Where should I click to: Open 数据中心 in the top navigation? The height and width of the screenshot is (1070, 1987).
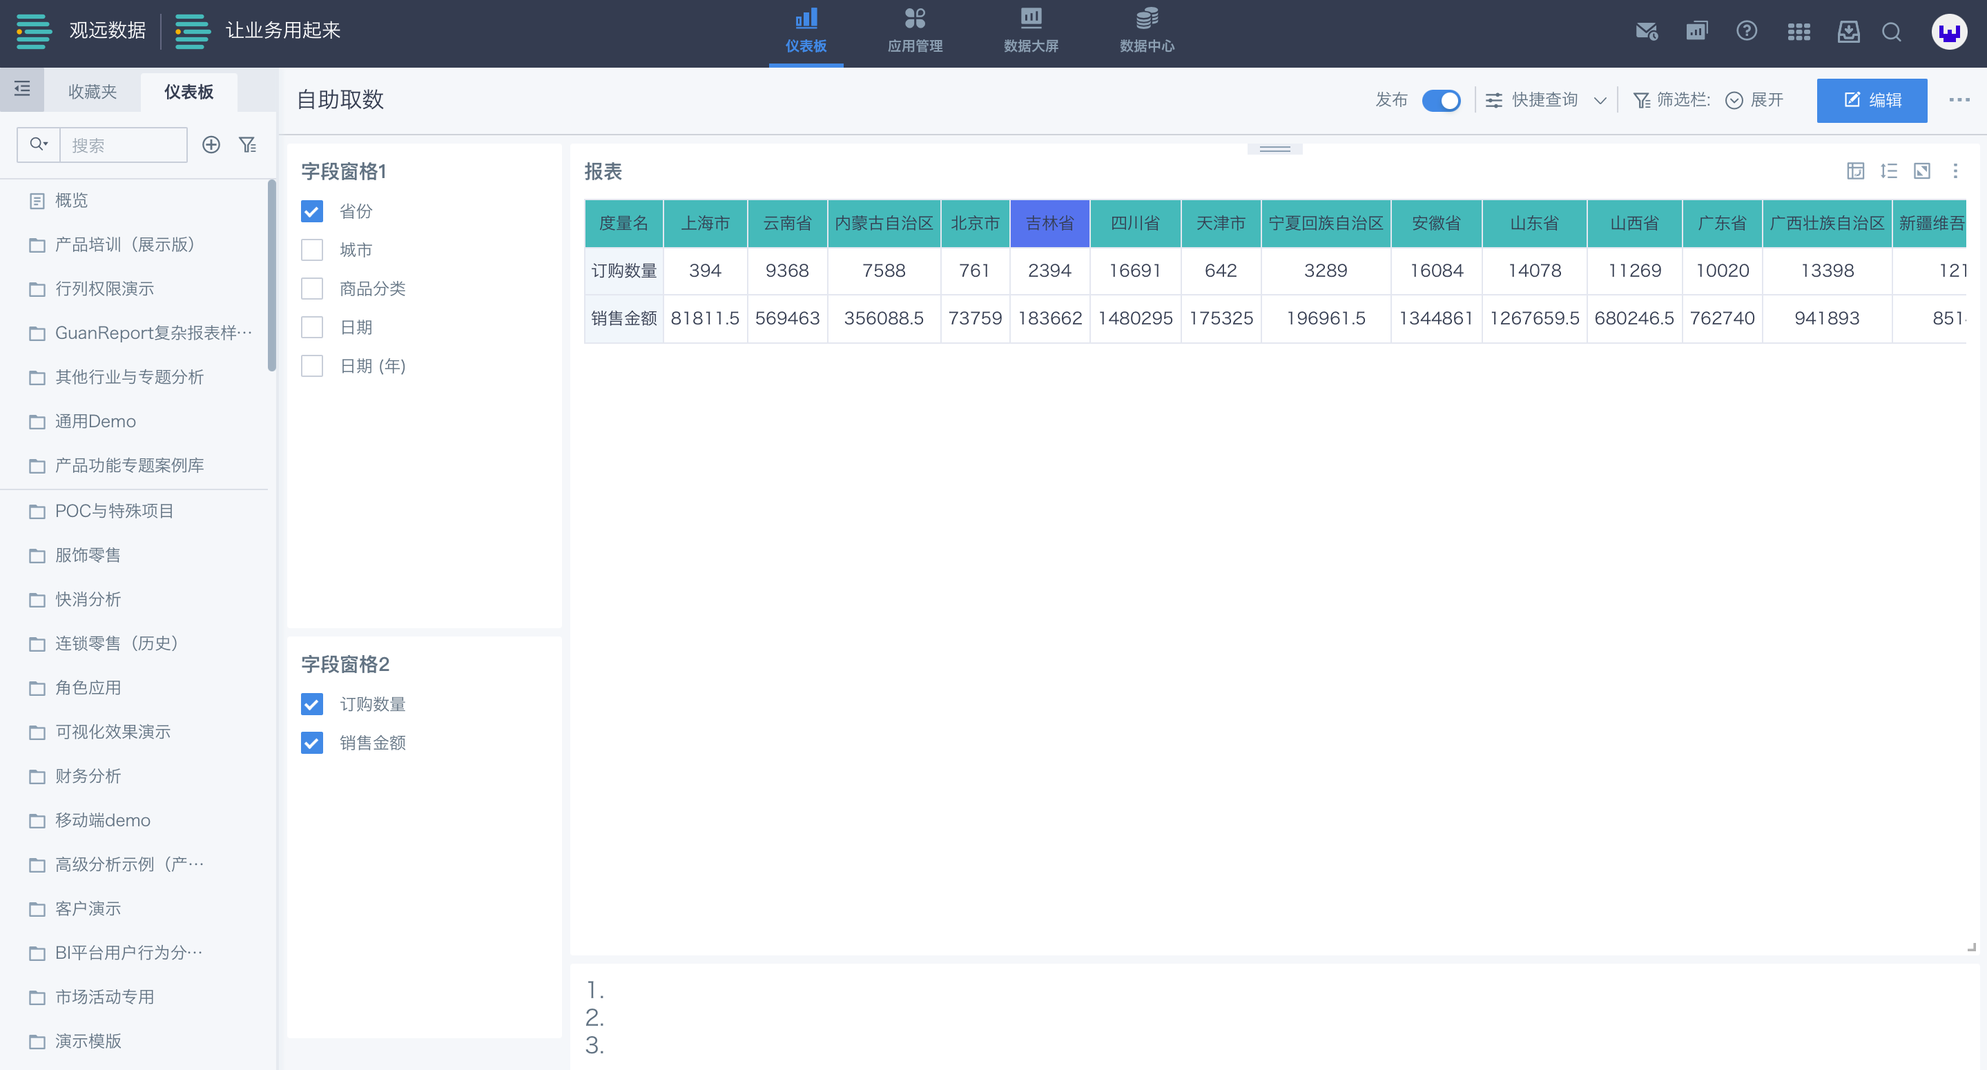[1146, 32]
